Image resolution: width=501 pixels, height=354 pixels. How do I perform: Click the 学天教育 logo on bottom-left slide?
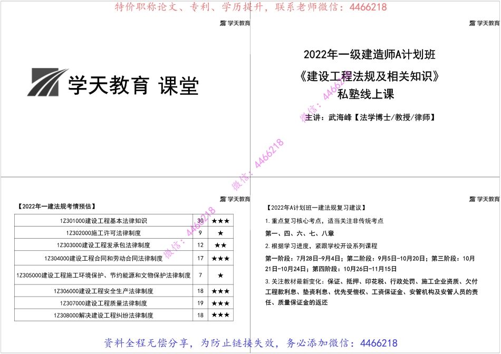(234, 199)
